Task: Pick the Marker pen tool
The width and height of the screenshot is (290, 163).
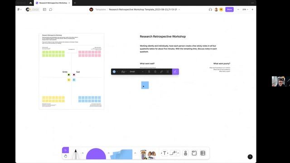Action: (76, 154)
